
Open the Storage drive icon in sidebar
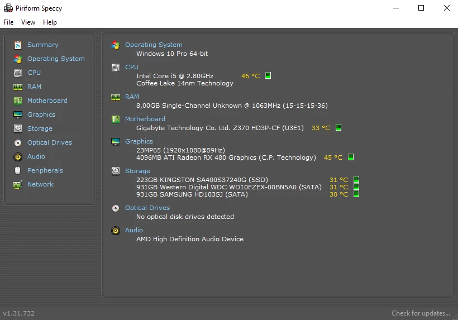pyautogui.click(x=18, y=128)
